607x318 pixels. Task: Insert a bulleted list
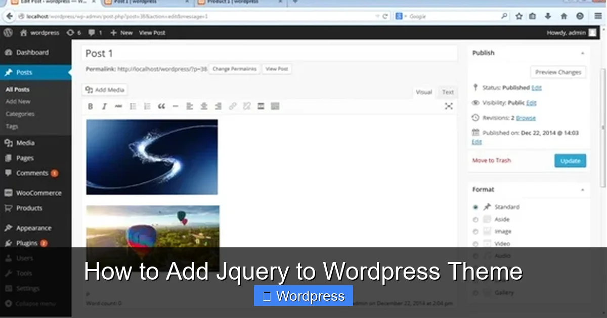pyautogui.click(x=133, y=107)
